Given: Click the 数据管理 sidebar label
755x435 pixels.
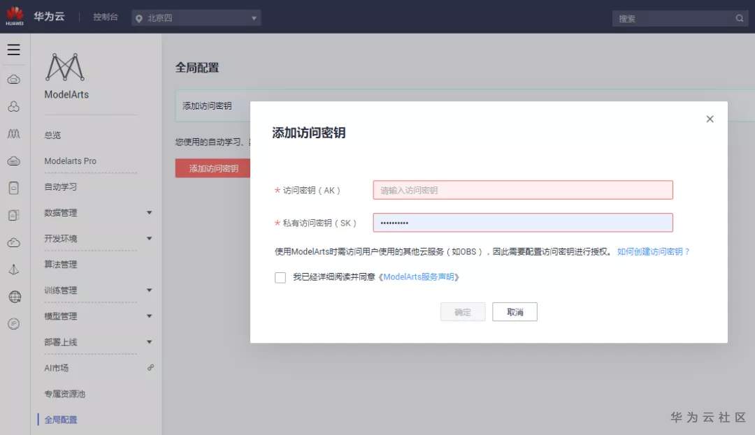Looking at the screenshot, I should pos(61,212).
